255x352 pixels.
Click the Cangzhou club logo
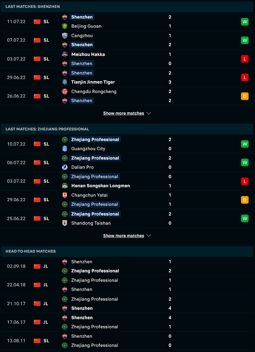point(65,35)
